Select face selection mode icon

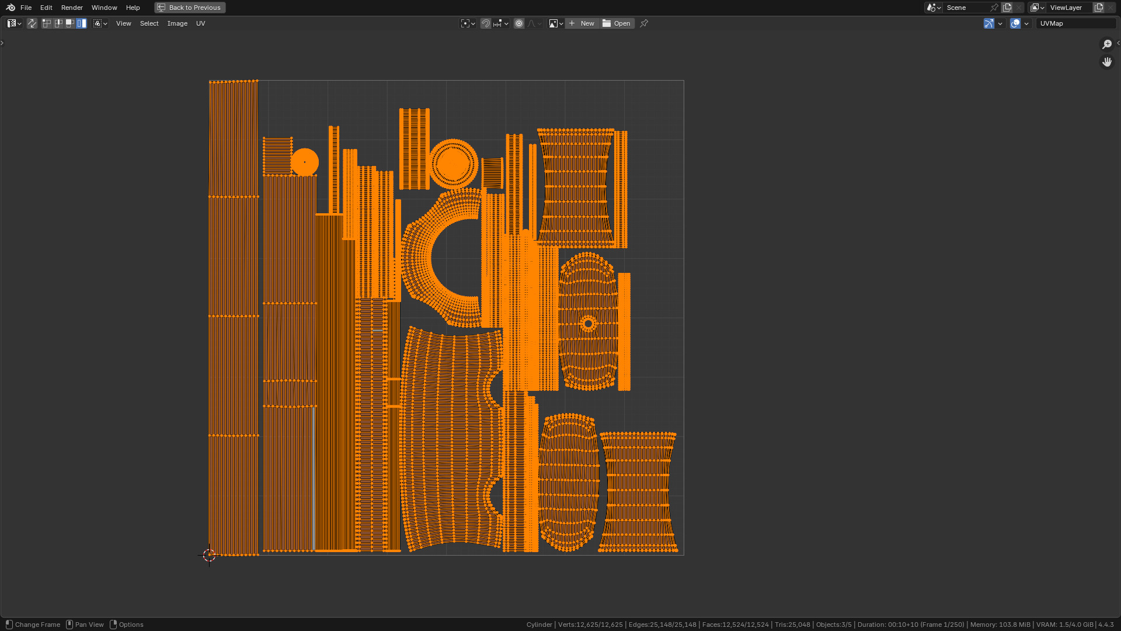pyautogui.click(x=70, y=23)
